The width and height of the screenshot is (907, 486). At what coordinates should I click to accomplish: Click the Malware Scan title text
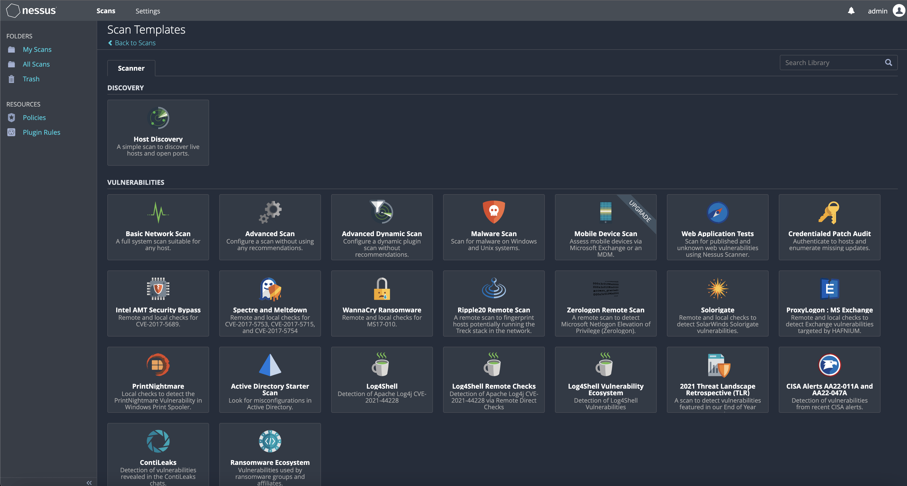tap(494, 234)
